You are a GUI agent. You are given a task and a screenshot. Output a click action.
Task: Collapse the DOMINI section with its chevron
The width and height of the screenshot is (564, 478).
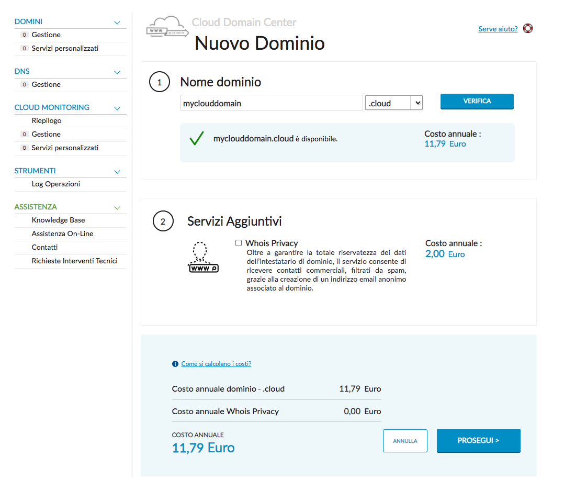(x=118, y=21)
